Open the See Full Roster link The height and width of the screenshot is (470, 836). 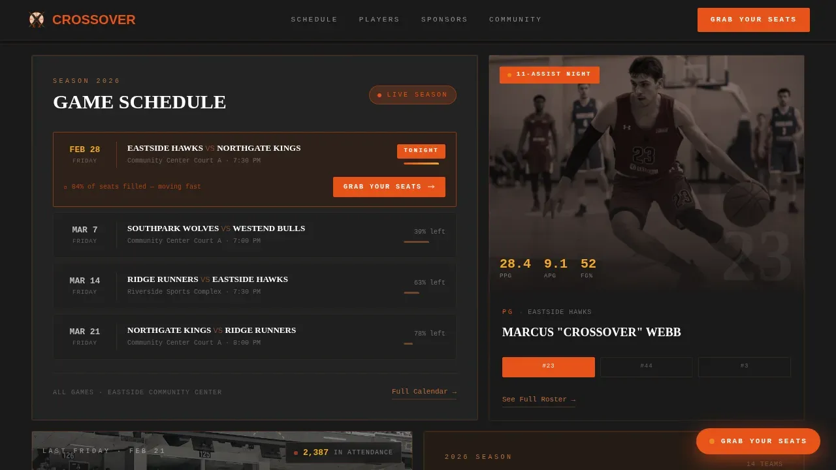539,399
